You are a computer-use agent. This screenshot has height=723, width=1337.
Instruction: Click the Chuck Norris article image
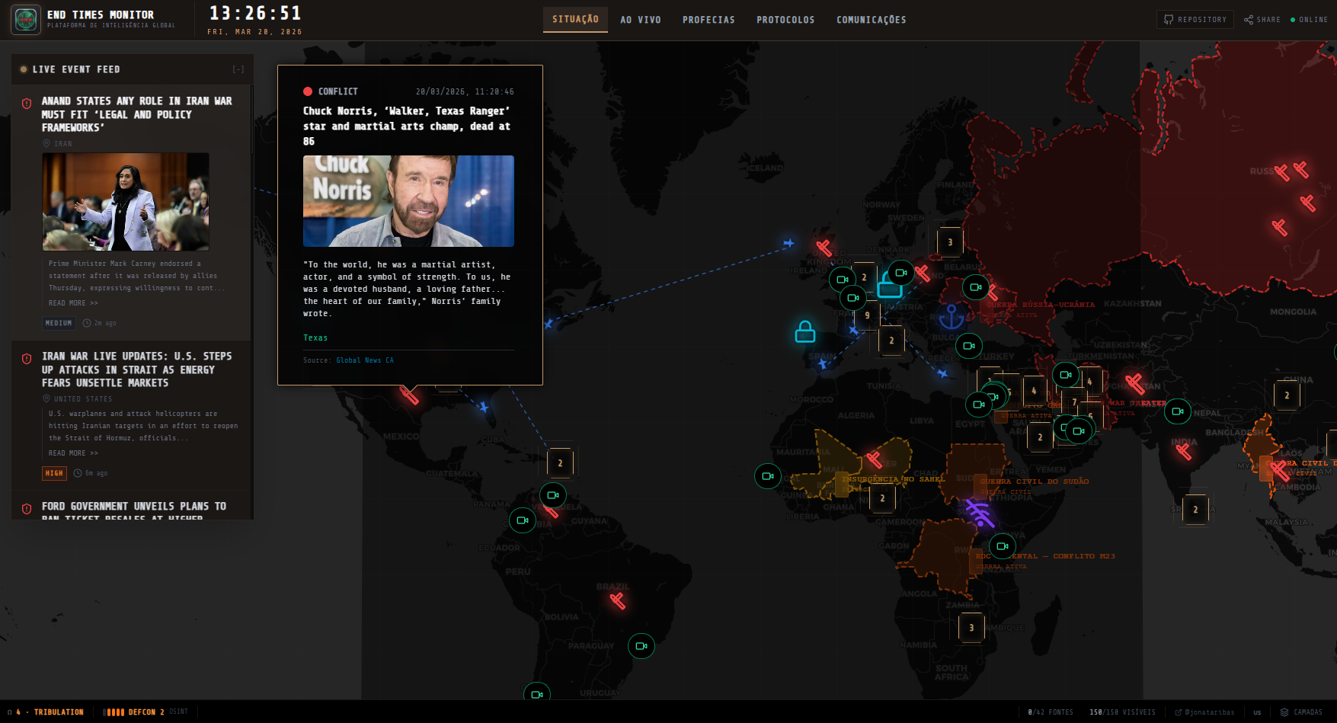tap(408, 201)
